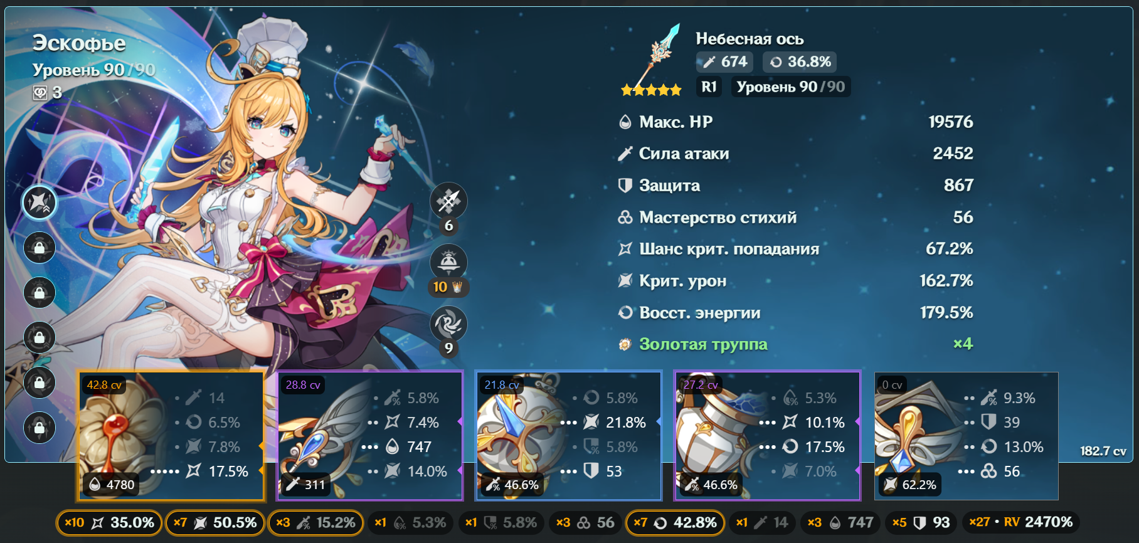This screenshot has width=1139, height=543.
Task: Select the second locked constellation icon
Action: (x=40, y=293)
